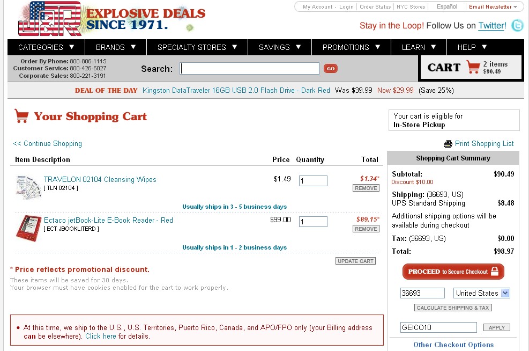Click the J&R flag logo

50,19
